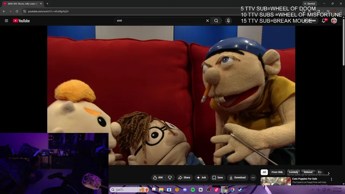The image size is (345, 194).
Task: Open Windows taskbar Search
Action: (129, 190)
